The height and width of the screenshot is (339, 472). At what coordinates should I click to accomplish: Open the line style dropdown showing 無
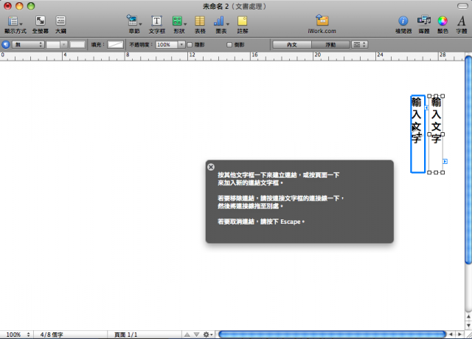pyautogui.click(x=28, y=44)
